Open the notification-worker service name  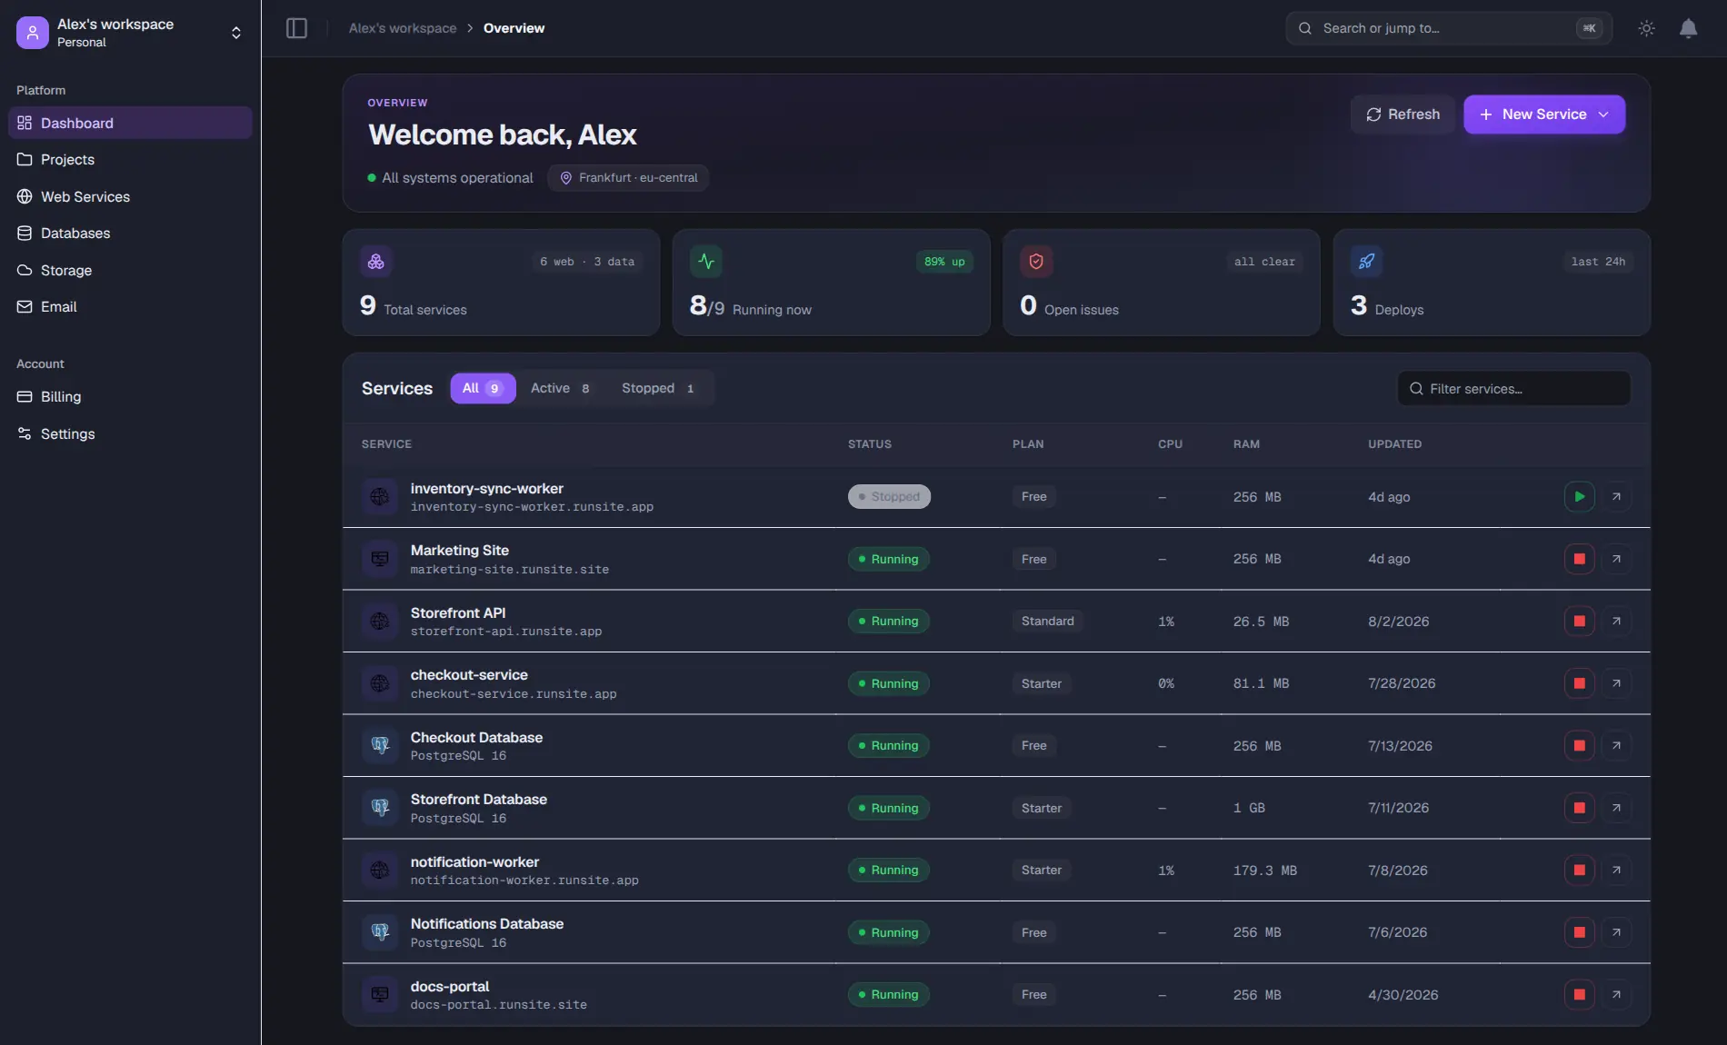(x=474, y=862)
